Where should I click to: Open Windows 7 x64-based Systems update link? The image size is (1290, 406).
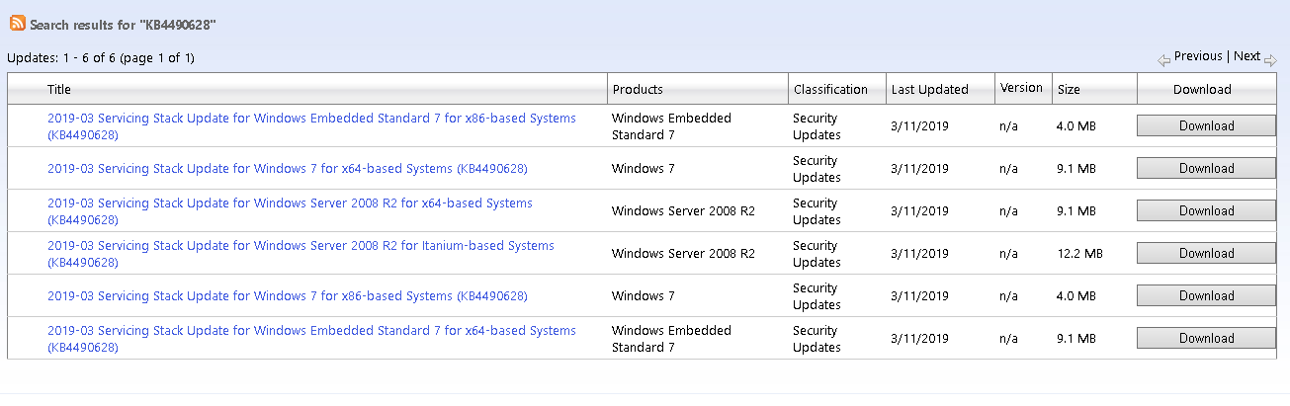pyautogui.click(x=288, y=169)
